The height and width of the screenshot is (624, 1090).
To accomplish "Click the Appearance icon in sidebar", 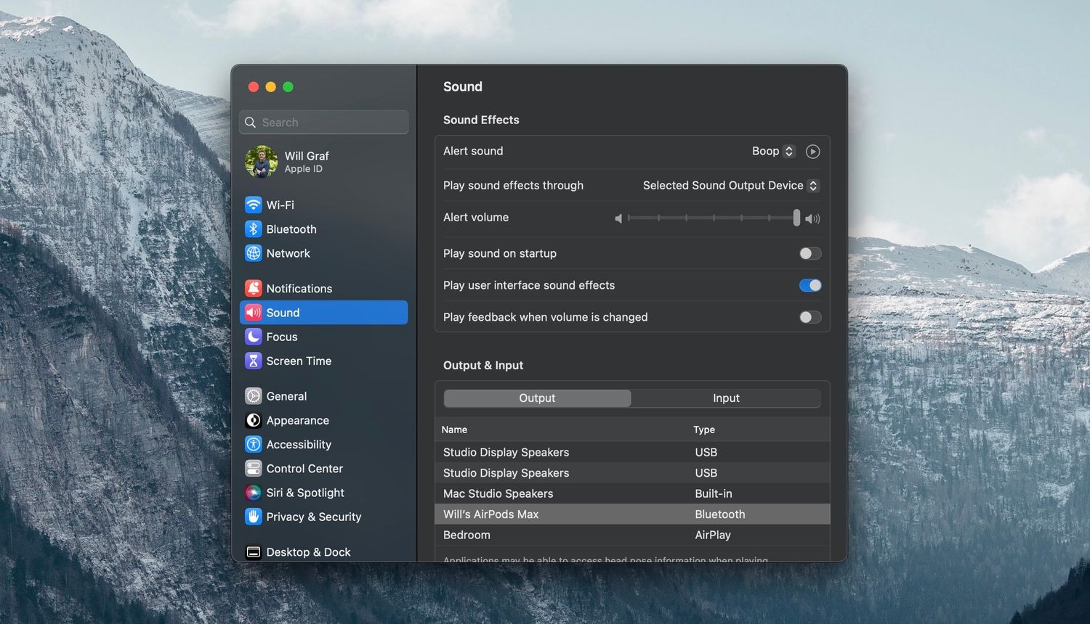I will [x=253, y=420].
